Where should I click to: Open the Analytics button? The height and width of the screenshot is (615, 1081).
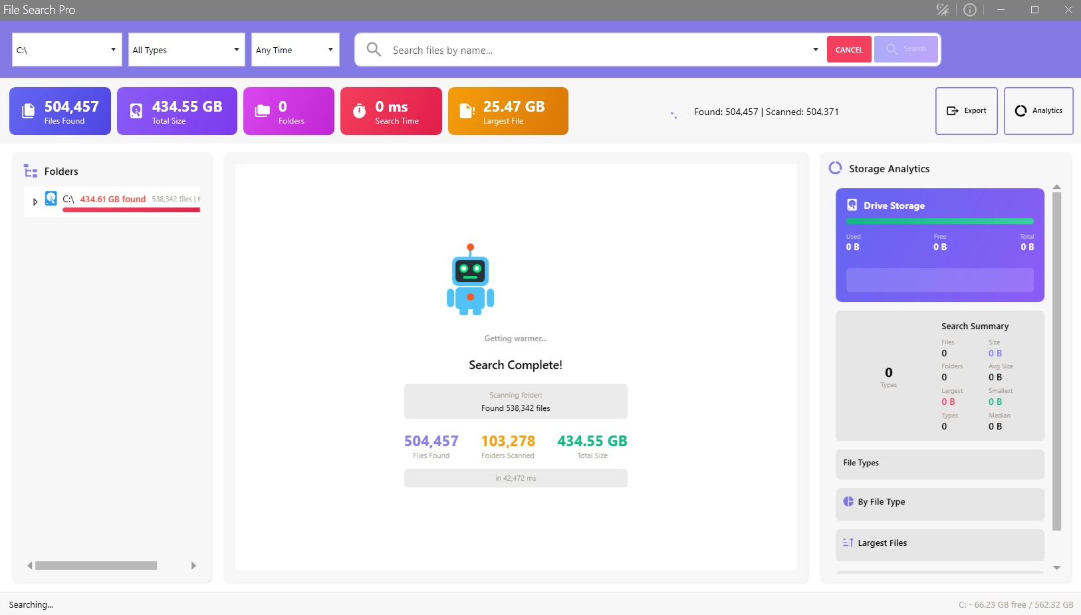1038,111
